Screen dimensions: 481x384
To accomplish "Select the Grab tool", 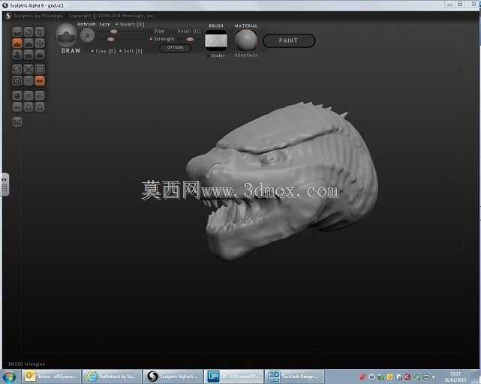I will click(40, 43).
